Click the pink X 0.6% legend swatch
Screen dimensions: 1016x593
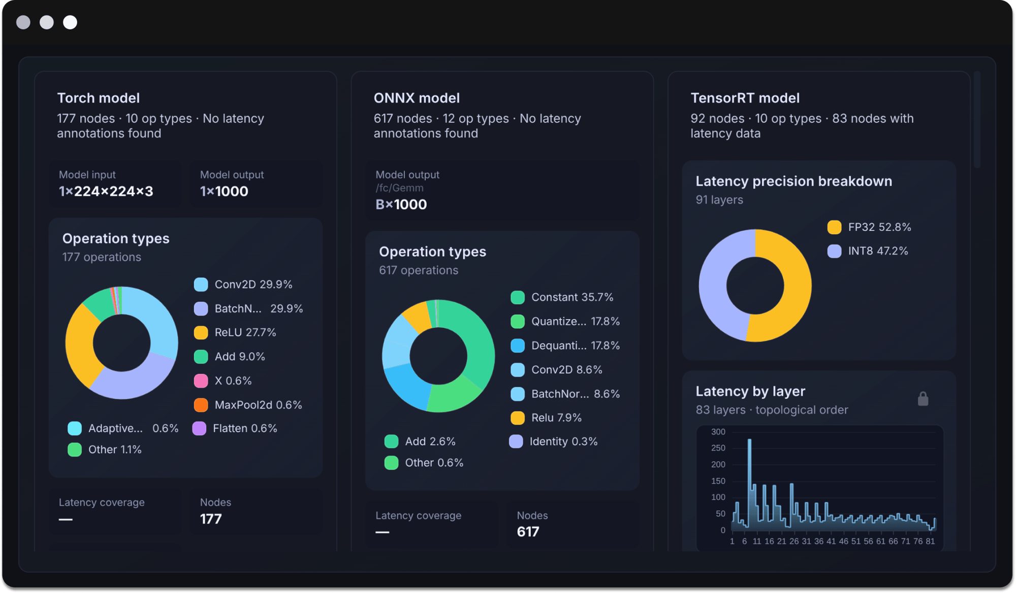201,381
